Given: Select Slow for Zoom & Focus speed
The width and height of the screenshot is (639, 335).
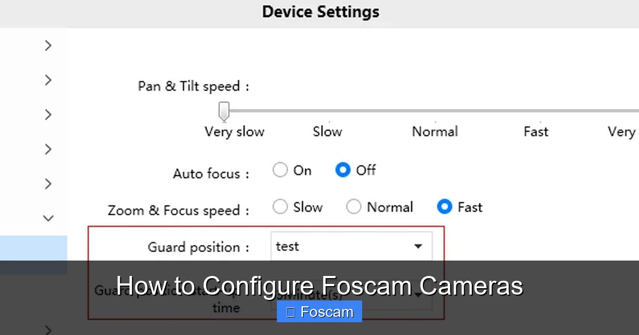Looking at the screenshot, I should tap(280, 206).
